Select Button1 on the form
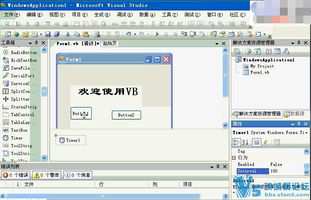 click(x=81, y=113)
